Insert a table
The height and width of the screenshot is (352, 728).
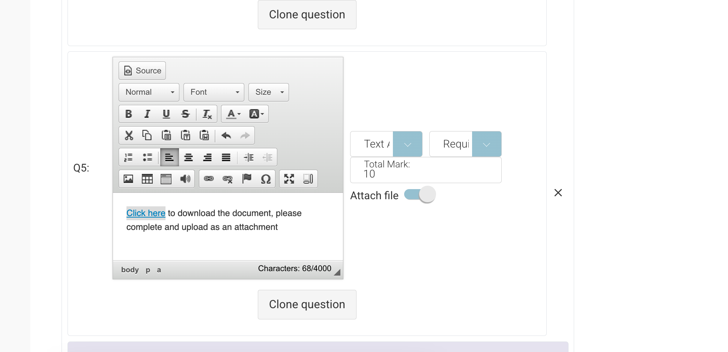(x=147, y=179)
